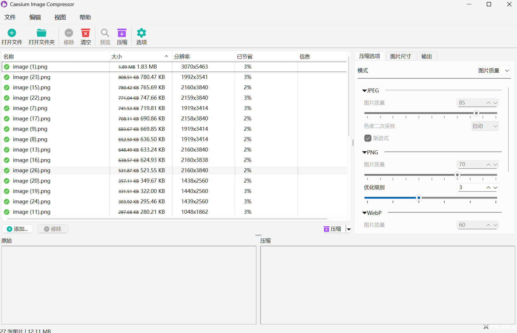Collapse the JPEG section
The height and width of the screenshot is (333, 517).
365,91
